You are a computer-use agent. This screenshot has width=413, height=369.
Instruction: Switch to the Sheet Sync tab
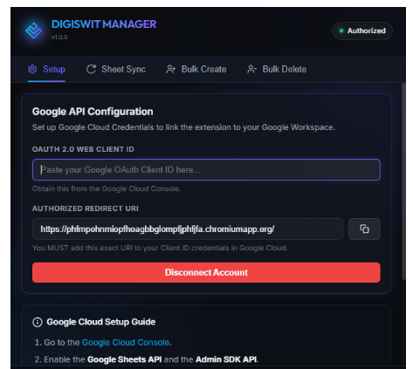pos(116,69)
